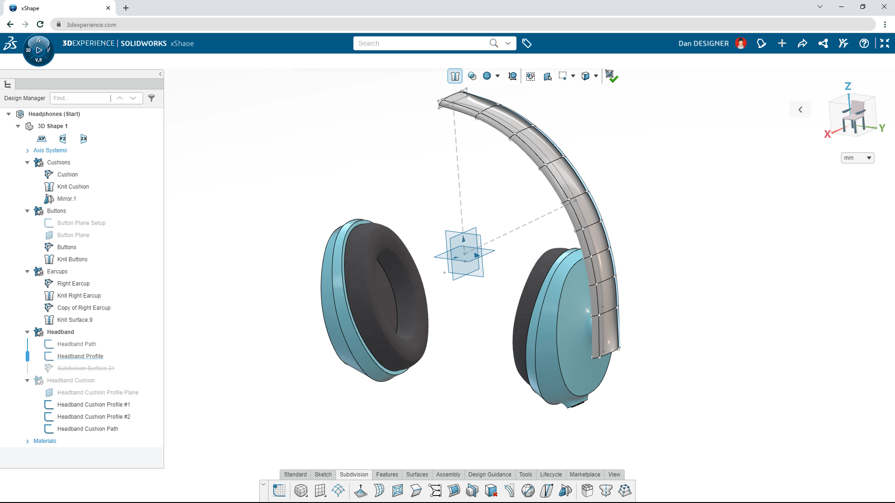Click the mirror tool in the heads-up toolbar

click(548, 76)
